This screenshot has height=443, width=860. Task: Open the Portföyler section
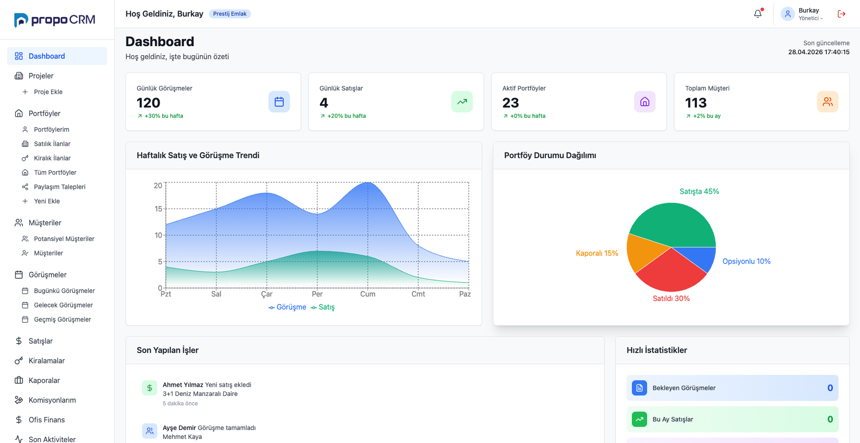pos(57,113)
